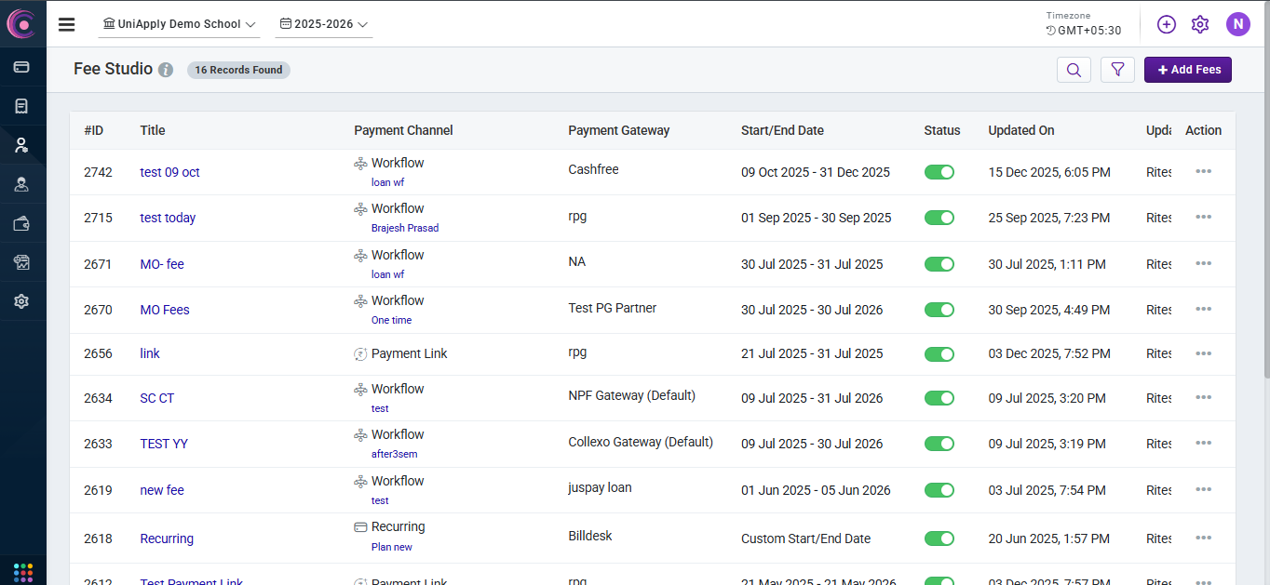
Task: Click the sidebar settings gear icon
Action: tap(22, 301)
